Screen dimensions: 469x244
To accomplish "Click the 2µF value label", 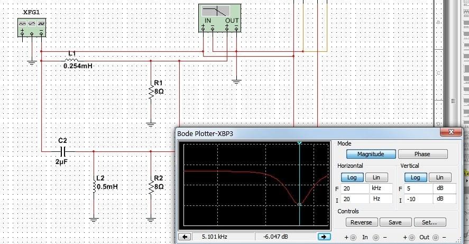I will [x=62, y=162].
